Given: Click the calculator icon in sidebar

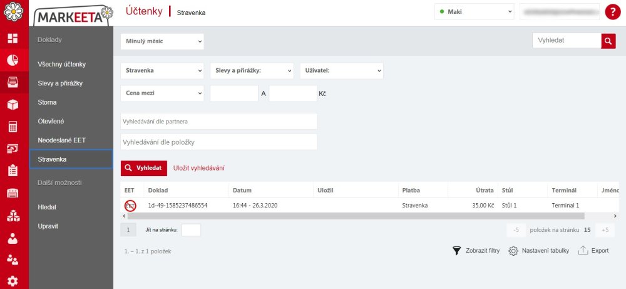Looking at the screenshot, I should [13, 127].
